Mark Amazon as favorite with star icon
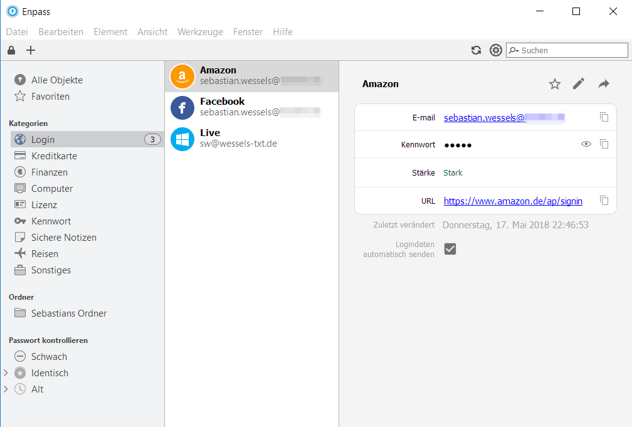632x427 pixels. (555, 84)
